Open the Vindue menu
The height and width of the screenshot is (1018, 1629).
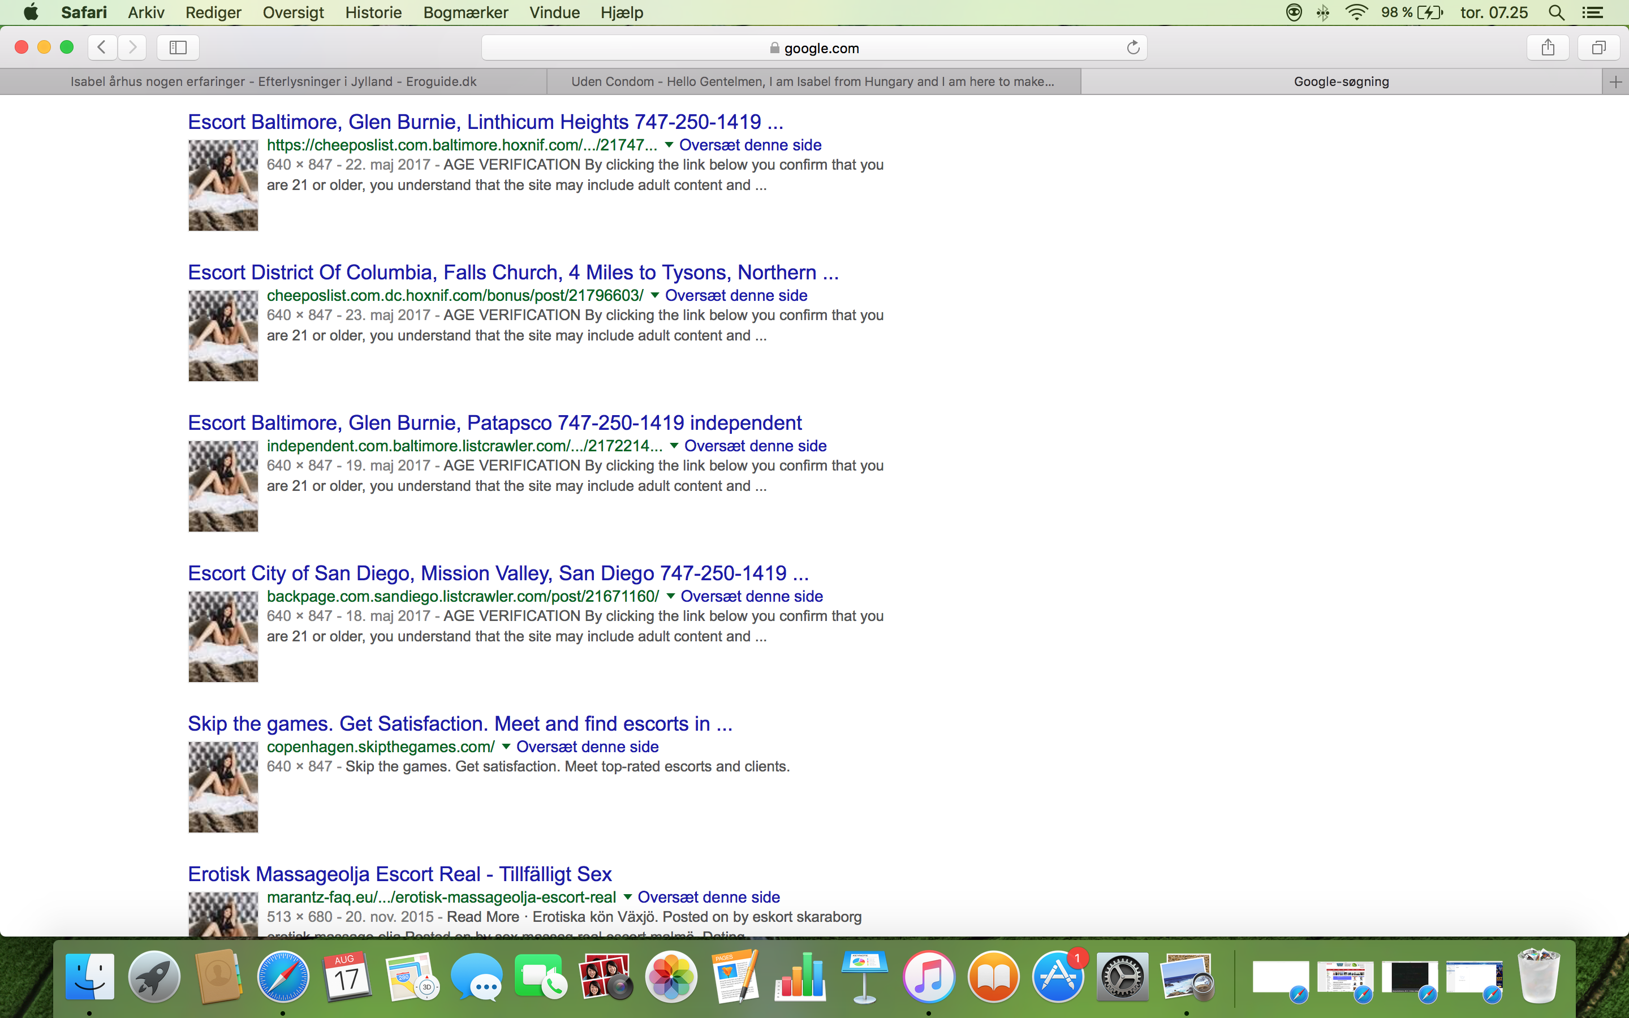coord(554,12)
